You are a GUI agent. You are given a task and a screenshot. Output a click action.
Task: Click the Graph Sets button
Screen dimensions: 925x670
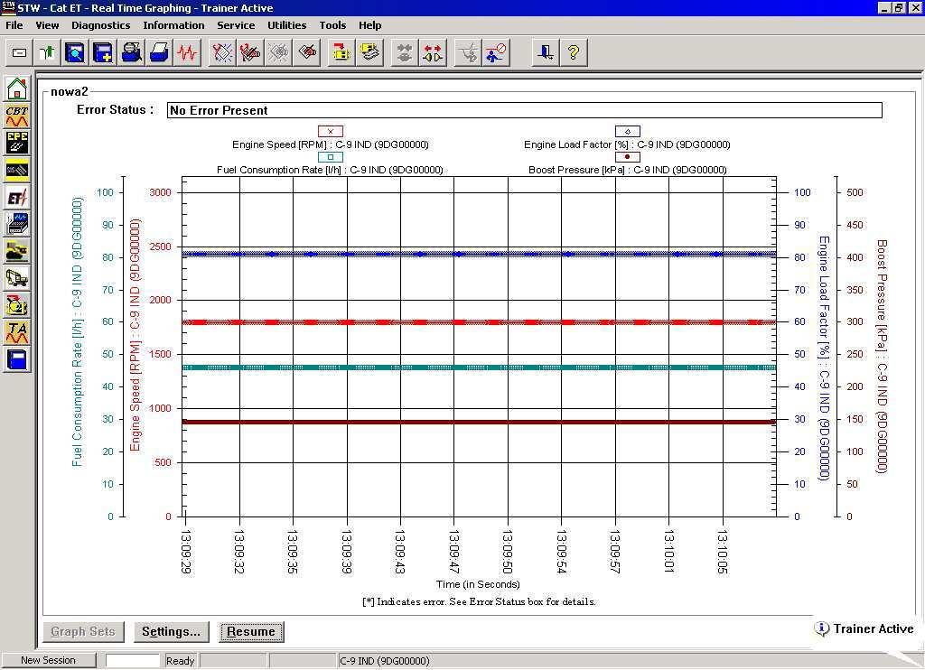click(83, 632)
